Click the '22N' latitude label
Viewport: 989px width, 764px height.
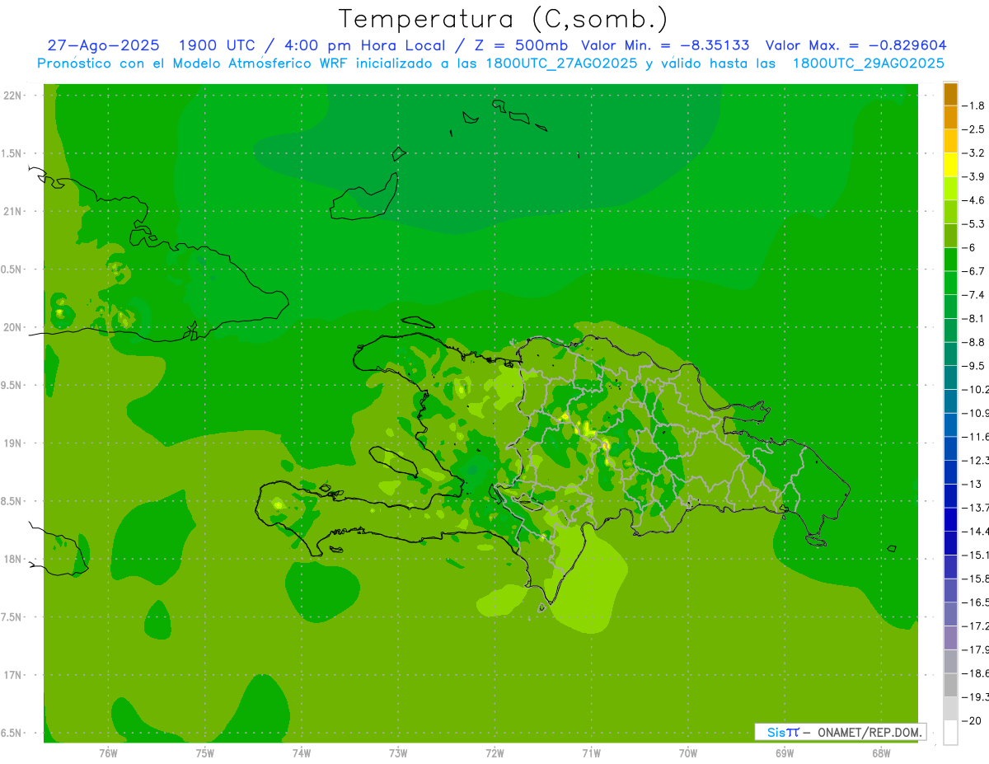coord(13,96)
